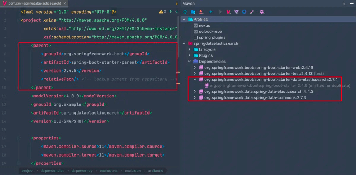Click Dependencies folder icon
The image size is (356, 175).
196,62
